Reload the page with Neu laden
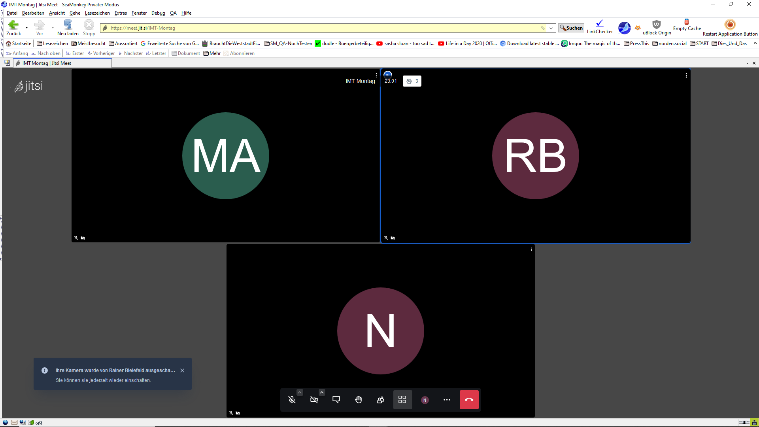The image size is (759, 427). [68, 28]
